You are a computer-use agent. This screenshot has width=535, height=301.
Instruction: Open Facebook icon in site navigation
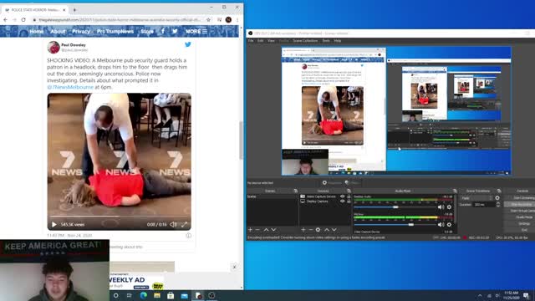[163, 31]
